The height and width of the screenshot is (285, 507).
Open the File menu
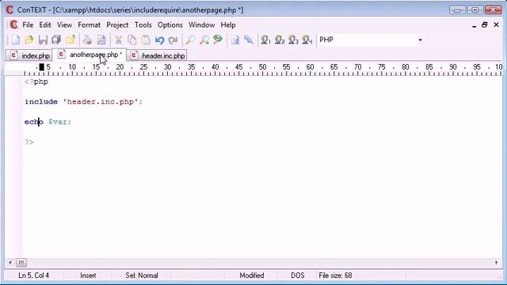(x=28, y=25)
